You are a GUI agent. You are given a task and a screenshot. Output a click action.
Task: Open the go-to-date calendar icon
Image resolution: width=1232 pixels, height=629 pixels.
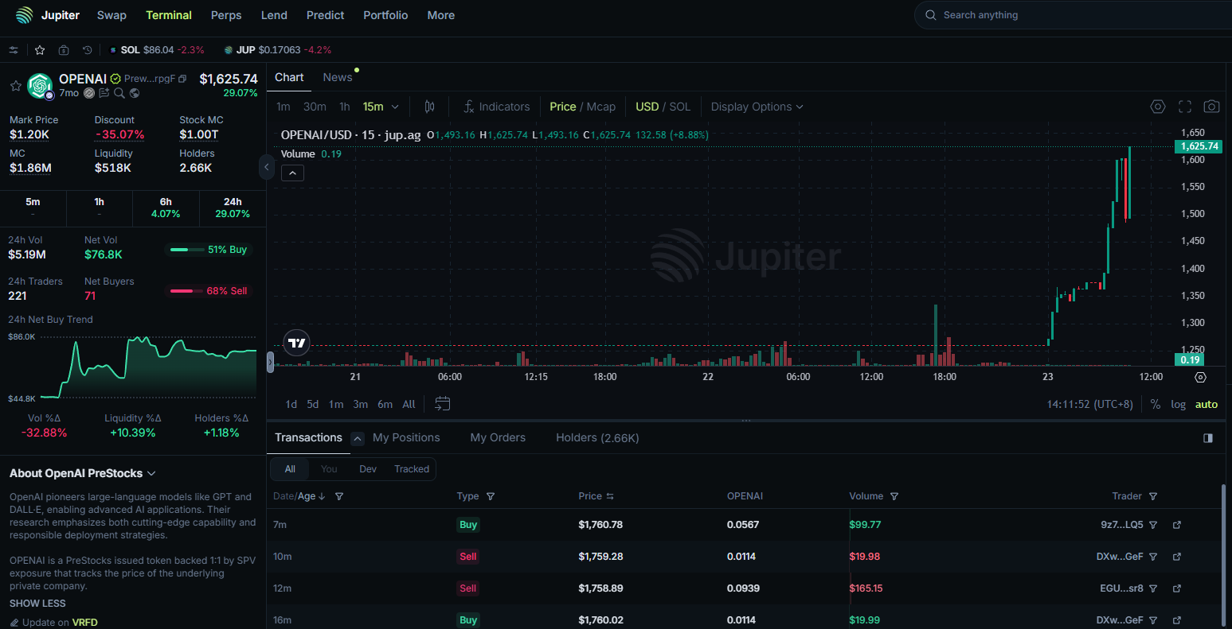[x=443, y=404]
